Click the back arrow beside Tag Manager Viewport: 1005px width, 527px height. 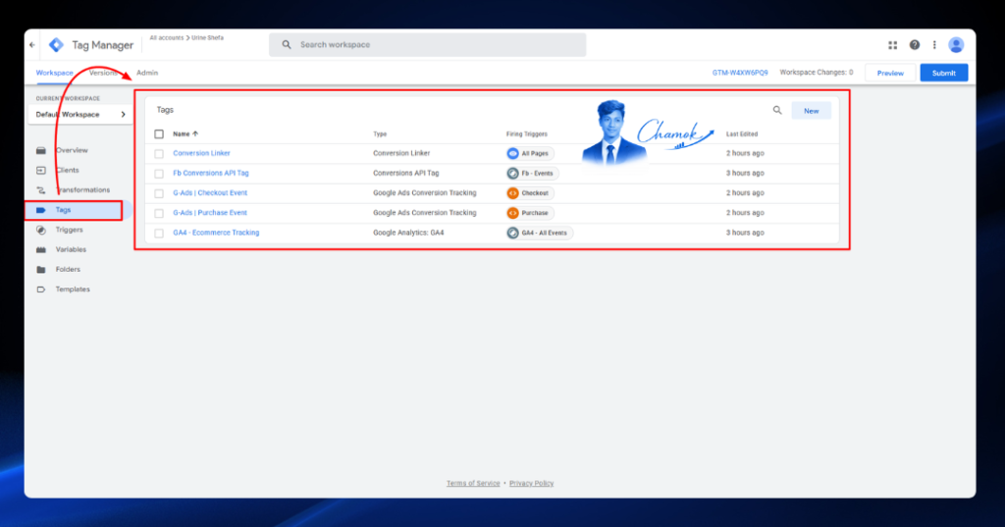click(32, 45)
